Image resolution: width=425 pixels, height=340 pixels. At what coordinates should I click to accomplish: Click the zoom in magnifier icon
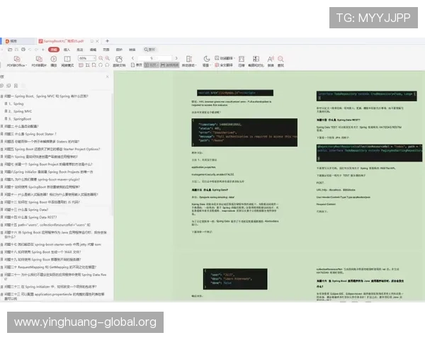point(108,58)
